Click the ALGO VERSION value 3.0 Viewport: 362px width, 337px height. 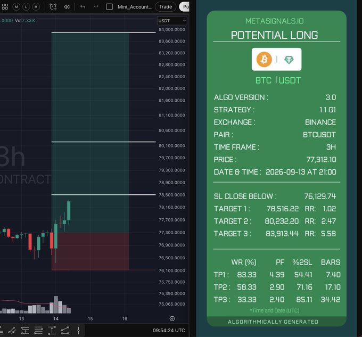coord(331,97)
